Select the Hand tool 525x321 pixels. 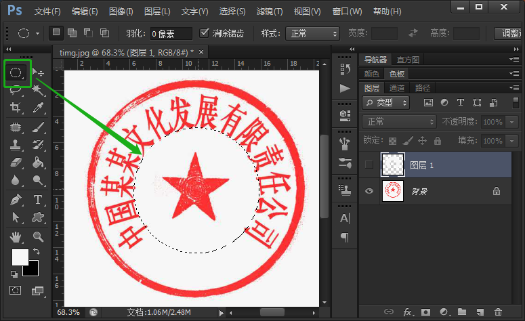(16, 237)
